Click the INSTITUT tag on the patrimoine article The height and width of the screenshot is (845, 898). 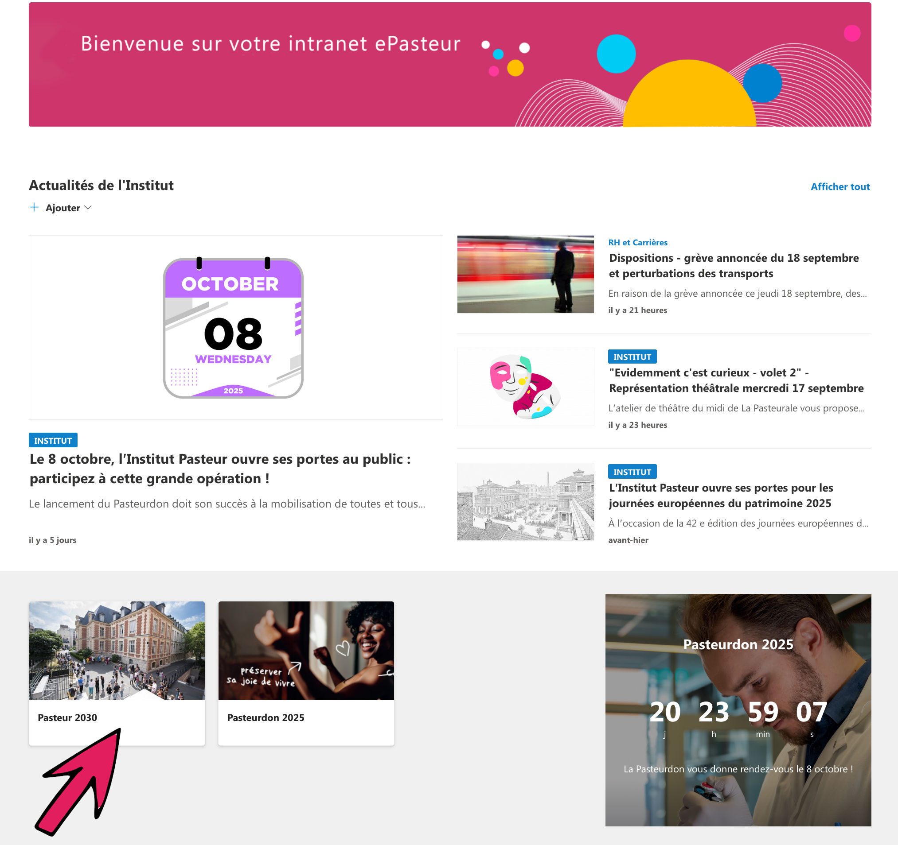pyautogui.click(x=632, y=472)
